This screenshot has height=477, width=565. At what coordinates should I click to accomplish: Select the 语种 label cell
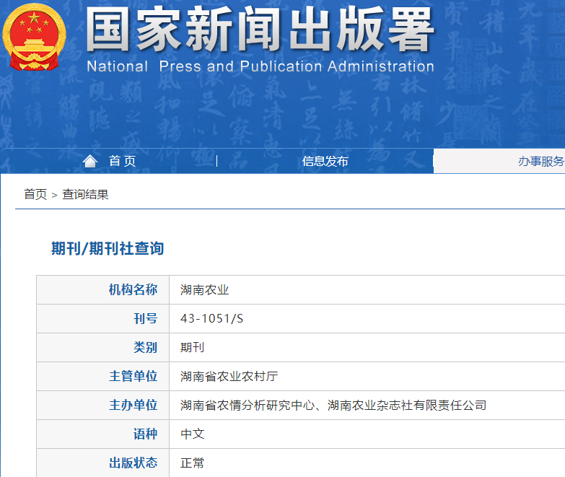(x=103, y=434)
